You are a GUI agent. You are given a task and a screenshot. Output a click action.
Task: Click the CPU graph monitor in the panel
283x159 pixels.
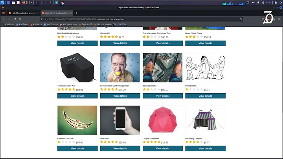234,3
